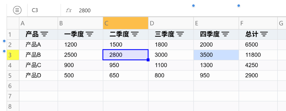Click cell containing 产品A

pyautogui.click(x=38, y=45)
